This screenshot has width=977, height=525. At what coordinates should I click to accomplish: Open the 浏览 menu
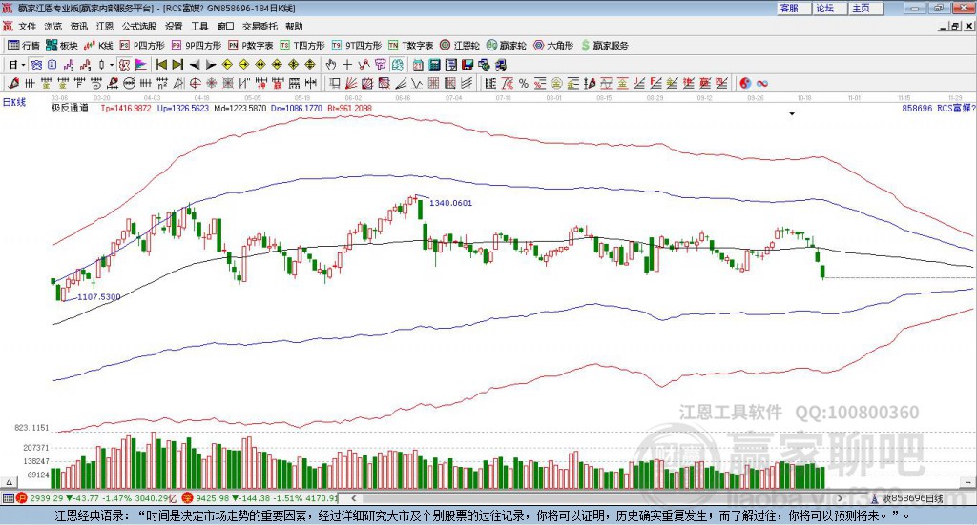[x=53, y=26]
